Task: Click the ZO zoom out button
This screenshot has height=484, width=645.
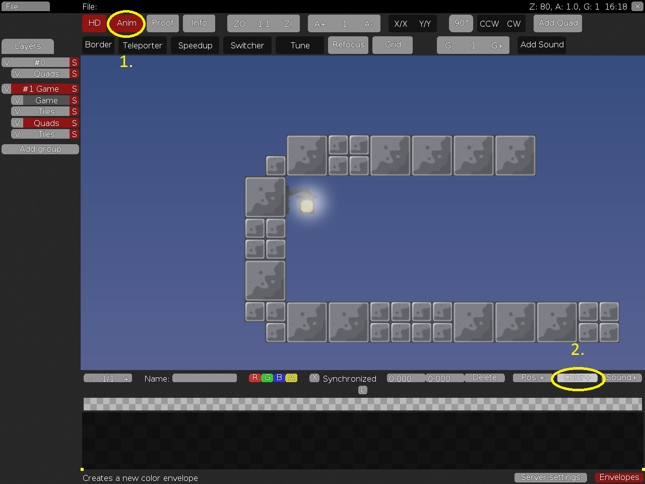Action: [x=239, y=24]
